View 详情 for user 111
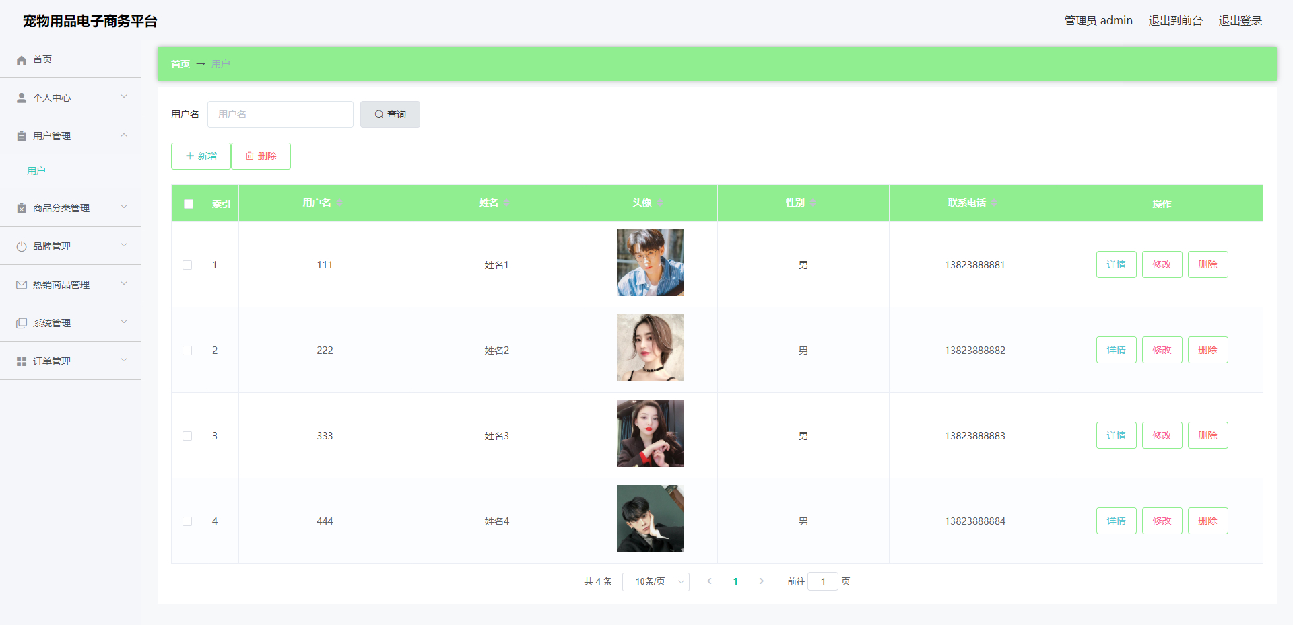 [x=1116, y=264]
